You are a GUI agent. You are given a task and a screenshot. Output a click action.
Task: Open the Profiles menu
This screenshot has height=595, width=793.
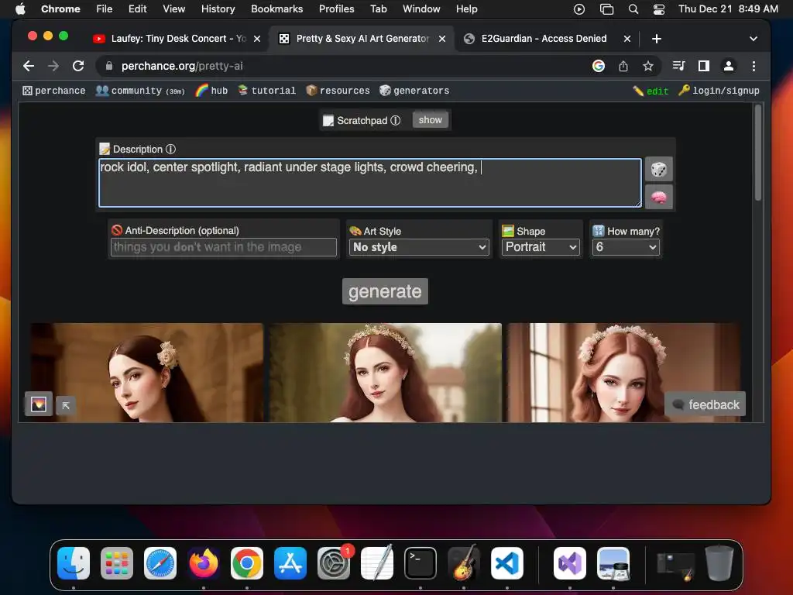(x=336, y=9)
